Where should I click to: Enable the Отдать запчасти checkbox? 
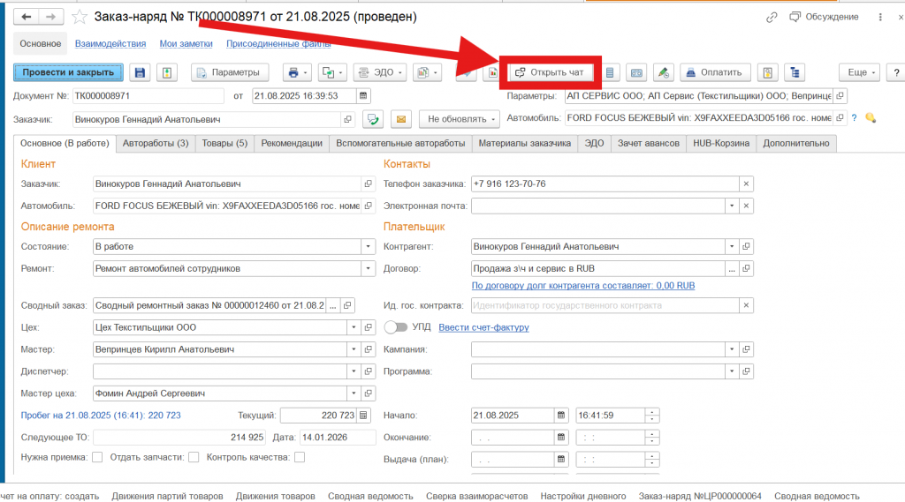pos(194,457)
